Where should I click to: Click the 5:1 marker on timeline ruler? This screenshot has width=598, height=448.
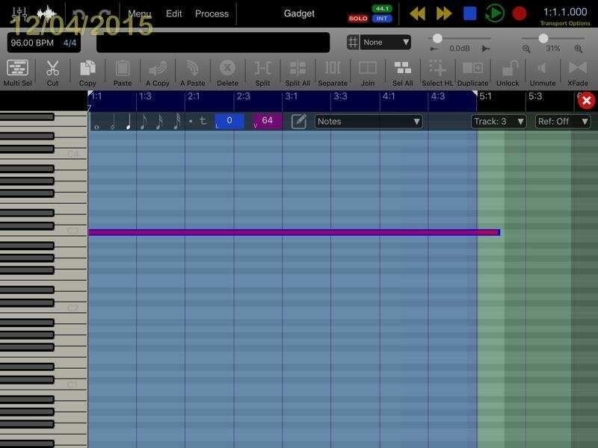tap(485, 96)
